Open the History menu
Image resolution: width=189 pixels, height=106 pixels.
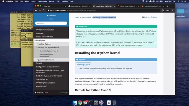point(33,1)
